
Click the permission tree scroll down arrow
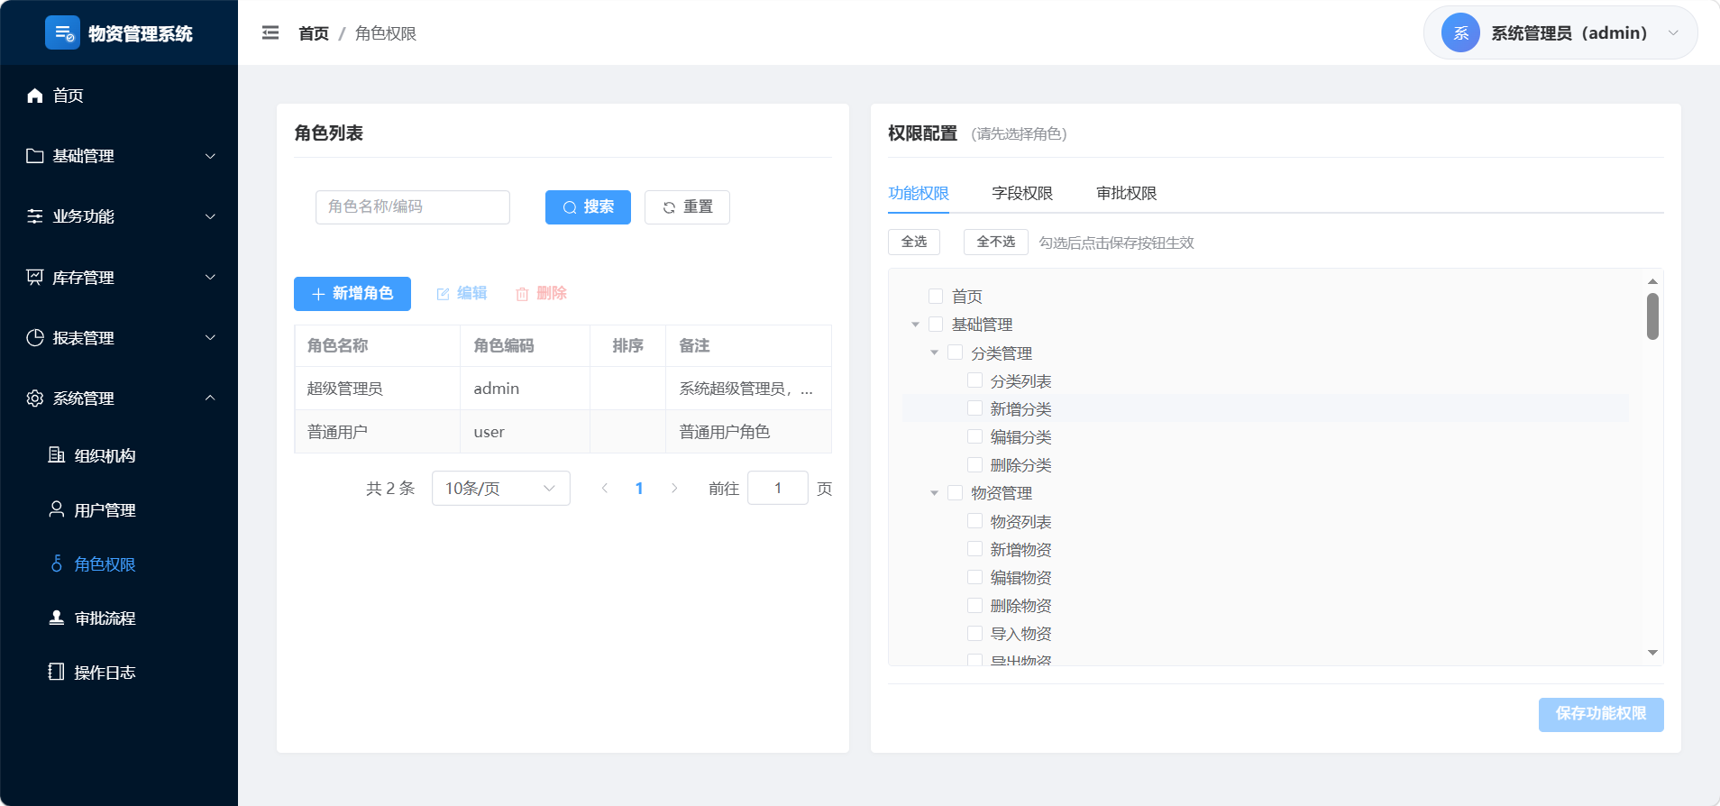pyautogui.click(x=1652, y=652)
